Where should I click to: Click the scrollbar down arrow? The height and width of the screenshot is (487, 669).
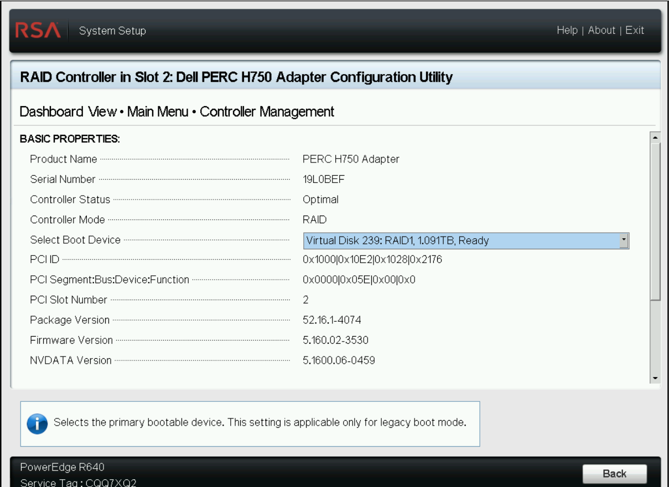pos(655,378)
